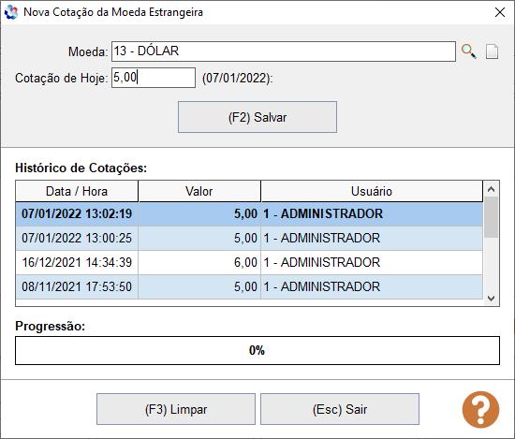The height and width of the screenshot is (439, 515).
Task: Open help with the orange question mark
Action: (x=480, y=409)
